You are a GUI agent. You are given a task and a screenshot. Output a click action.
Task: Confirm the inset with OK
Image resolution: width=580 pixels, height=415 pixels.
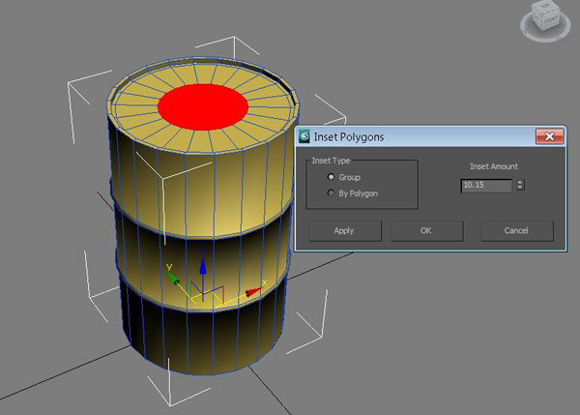pyautogui.click(x=426, y=230)
